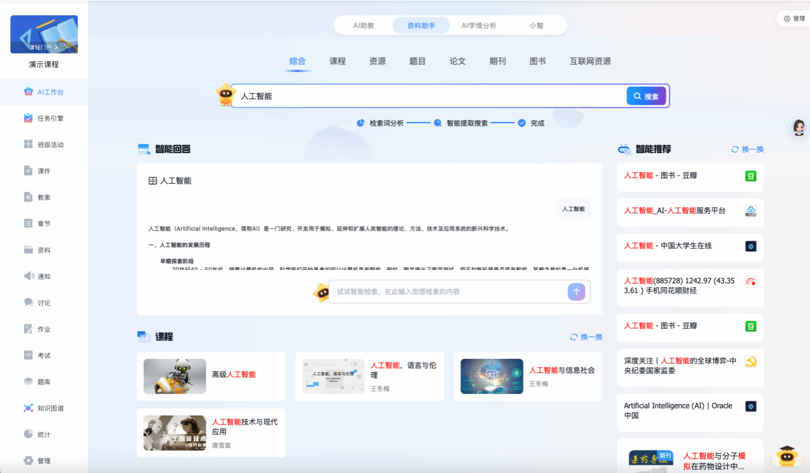810x473 pixels.
Task: Click the 高级人工智能 course thumbnail
Action: click(x=174, y=376)
